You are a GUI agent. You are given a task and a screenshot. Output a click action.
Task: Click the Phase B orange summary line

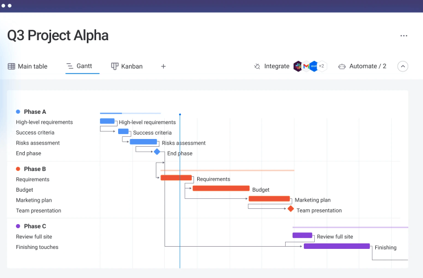(x=227, y=170)
